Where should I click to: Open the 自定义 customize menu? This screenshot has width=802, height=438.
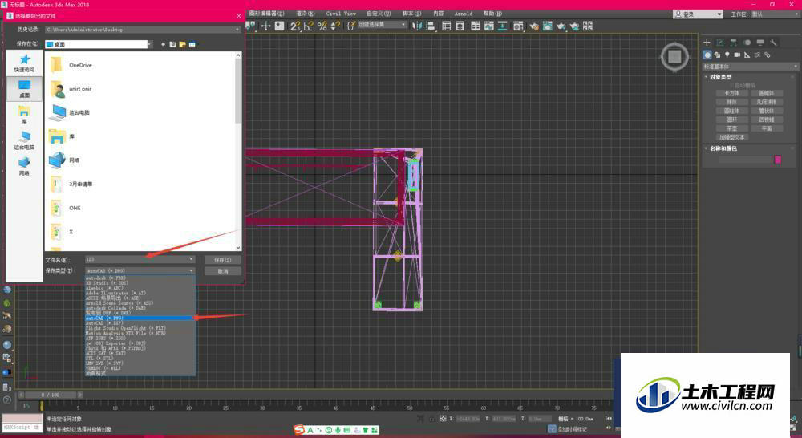pos(378,14)
